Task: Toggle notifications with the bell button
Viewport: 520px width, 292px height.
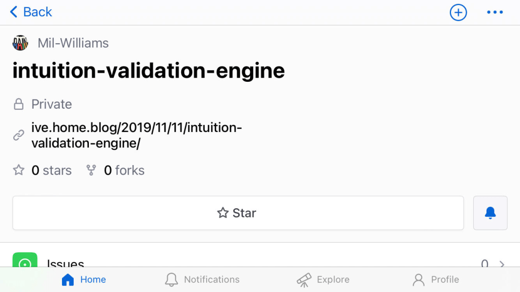Action: [490, 213]
